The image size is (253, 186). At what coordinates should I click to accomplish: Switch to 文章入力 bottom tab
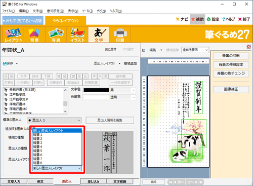(x=14, y=181)
